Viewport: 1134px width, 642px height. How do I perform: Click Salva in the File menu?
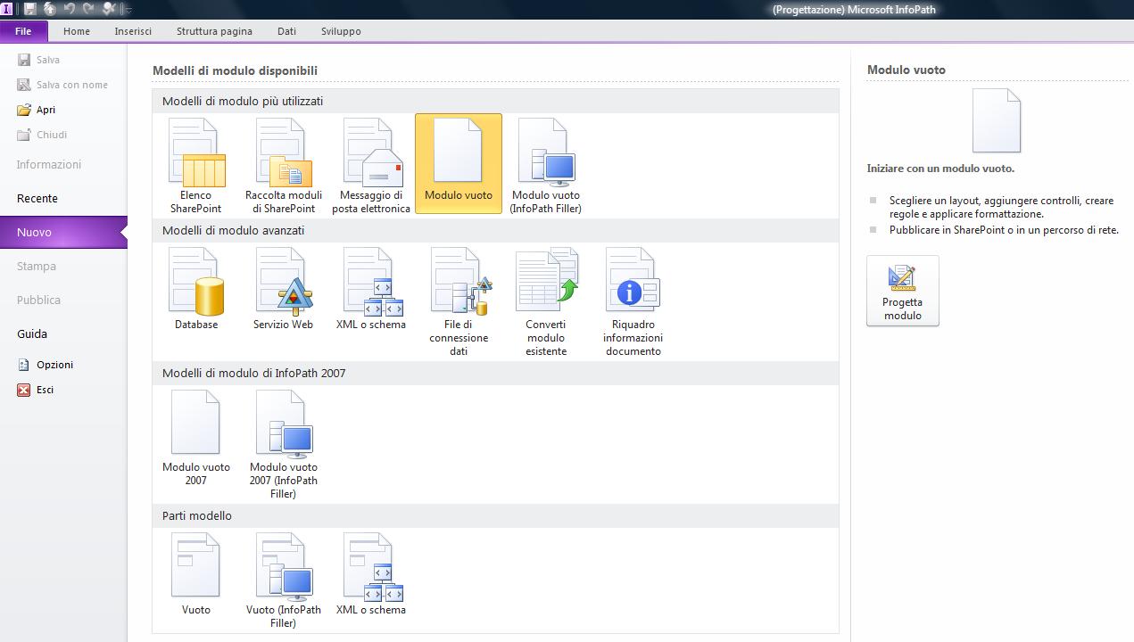(x=38, y=60)
